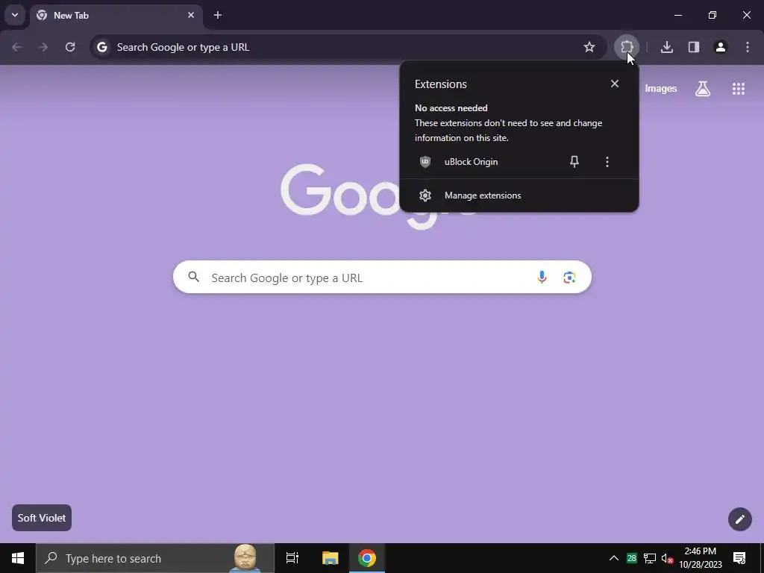Open the network tray icon
The image size is (764, 573).
tap(650, 558)
